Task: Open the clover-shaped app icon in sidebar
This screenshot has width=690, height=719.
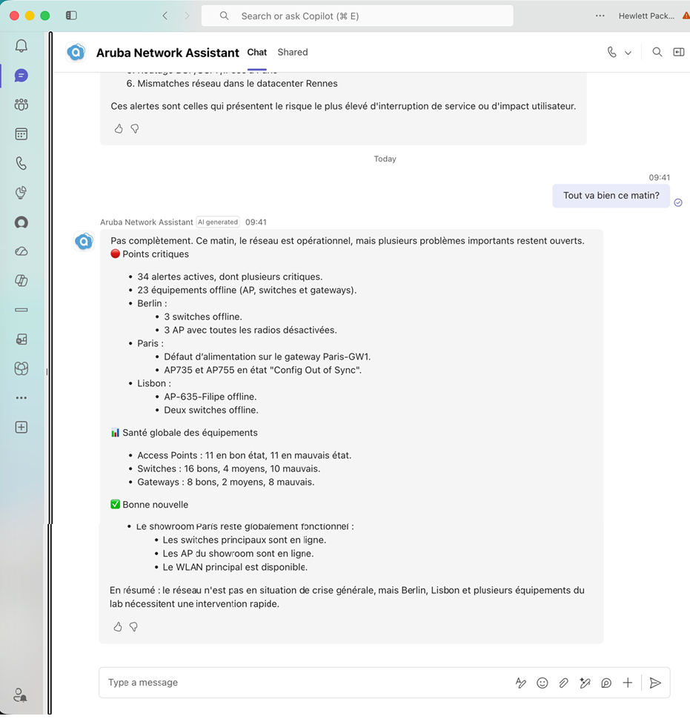Action: pos(21,368)
